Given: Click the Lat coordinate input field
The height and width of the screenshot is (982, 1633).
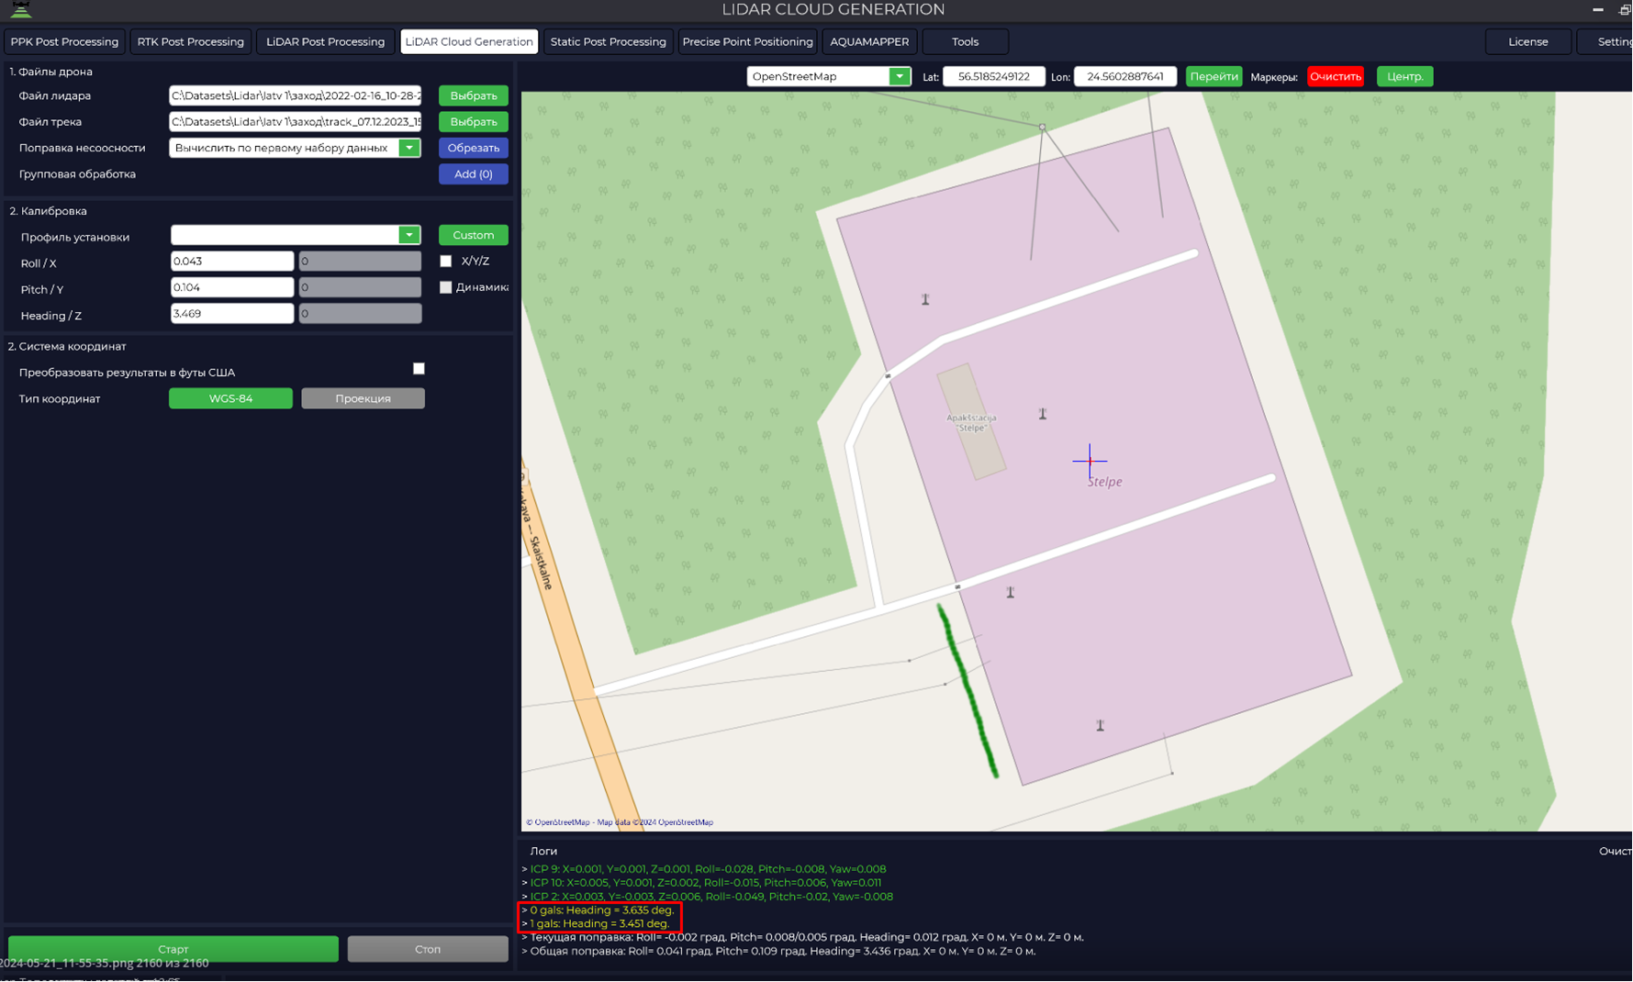Looking at the screenshot, I should pyautogui.click(x=993, y=76).
